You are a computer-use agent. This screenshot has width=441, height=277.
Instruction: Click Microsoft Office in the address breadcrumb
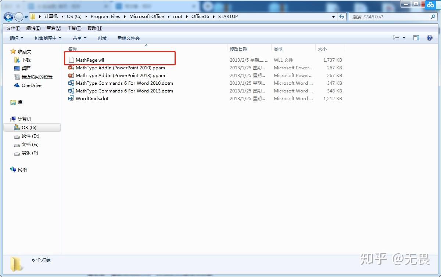tap(147, 17)
